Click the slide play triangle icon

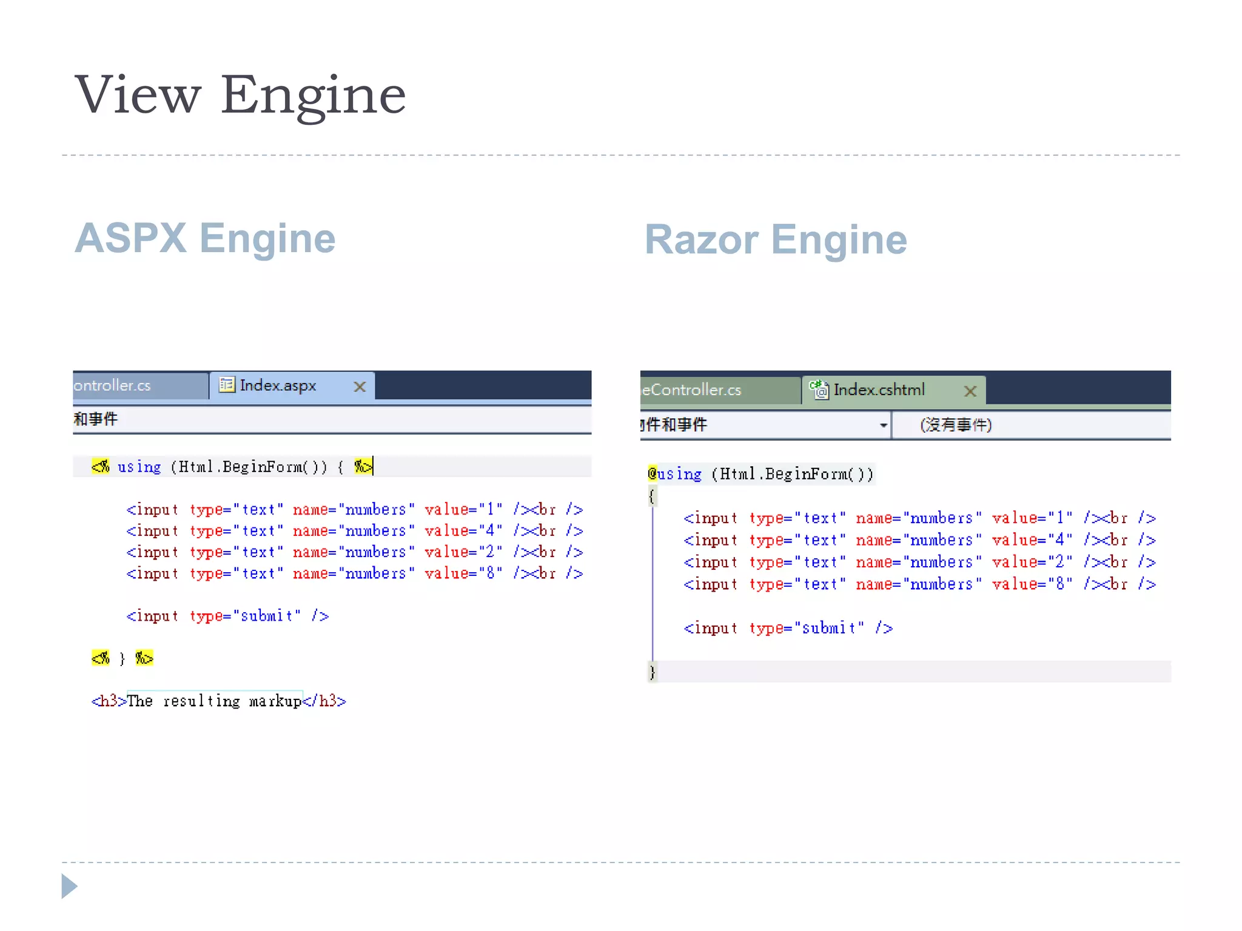tap(69, 886)
